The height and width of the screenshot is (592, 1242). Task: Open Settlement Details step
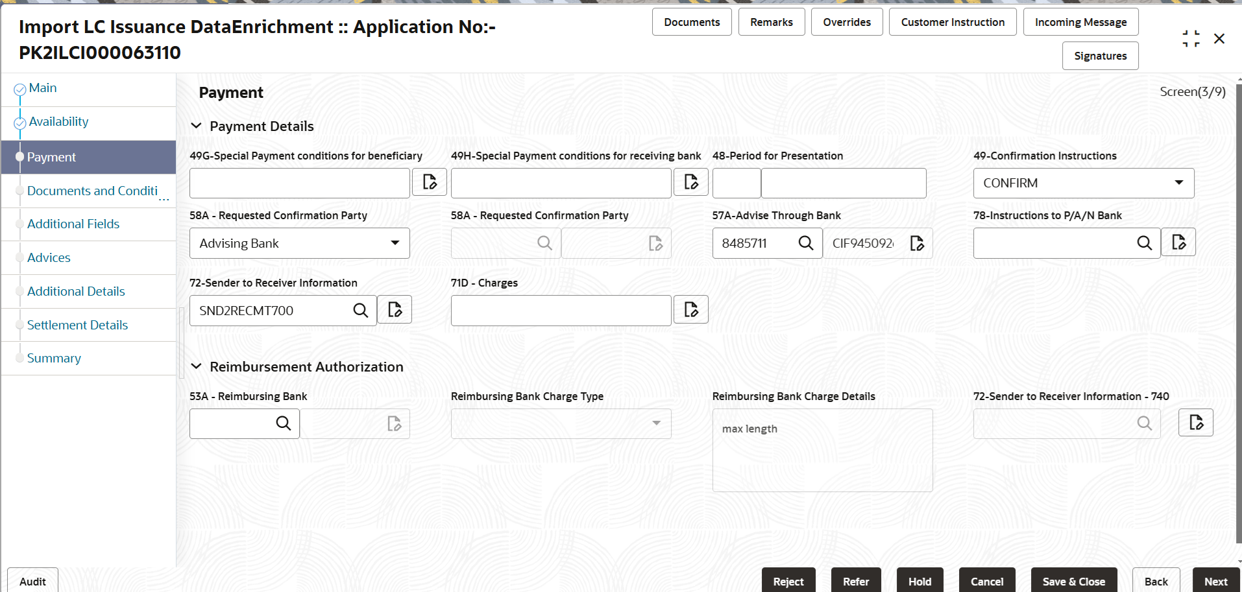click(77, 325)
